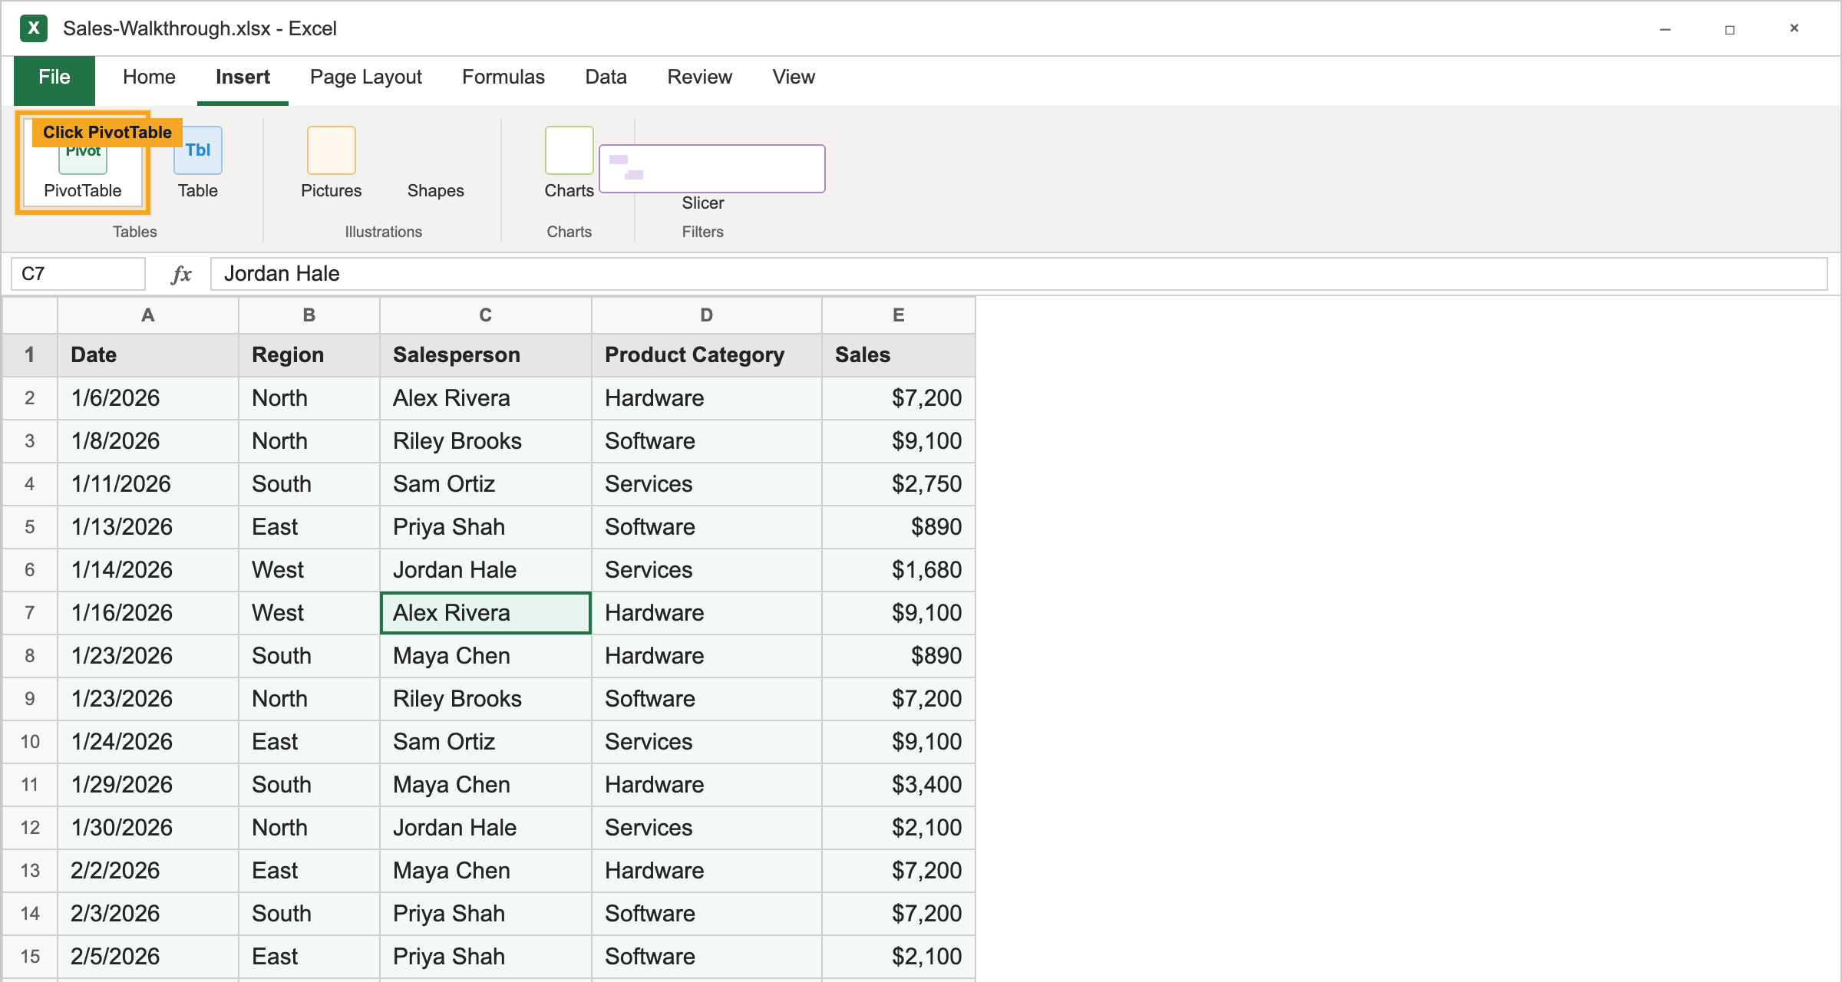Image resolution: width=1842 pixels, height=982 pixels.
Task: Insert a Table using Tbl icon
Action: point(198,150)
